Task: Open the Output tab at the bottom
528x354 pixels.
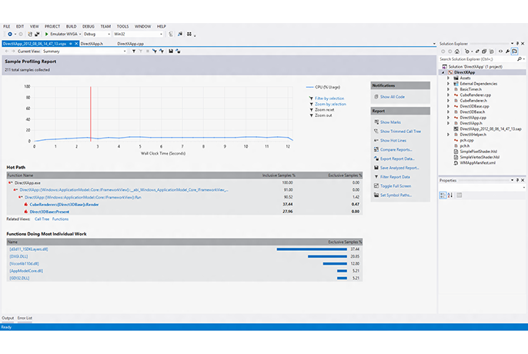Action: click(8, 318)
